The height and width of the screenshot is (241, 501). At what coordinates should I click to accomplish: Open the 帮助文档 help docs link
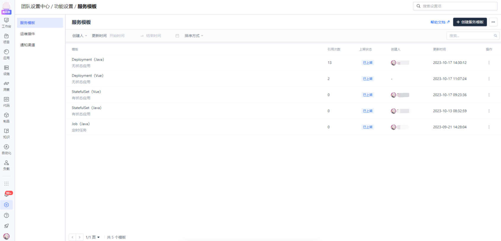pyautogui.click(x=440, y=22)
